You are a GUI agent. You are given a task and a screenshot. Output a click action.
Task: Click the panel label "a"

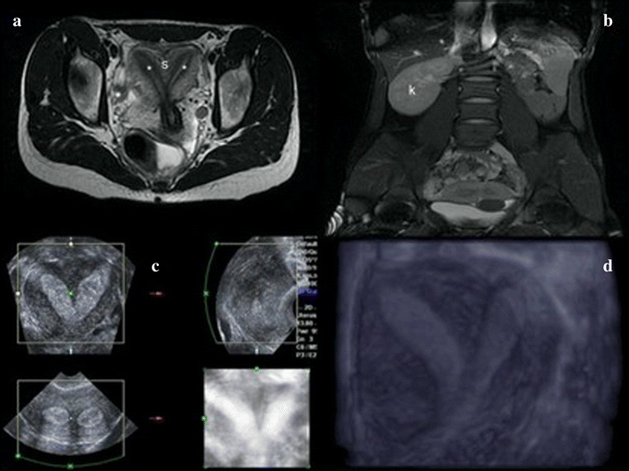tap(17, 21)
